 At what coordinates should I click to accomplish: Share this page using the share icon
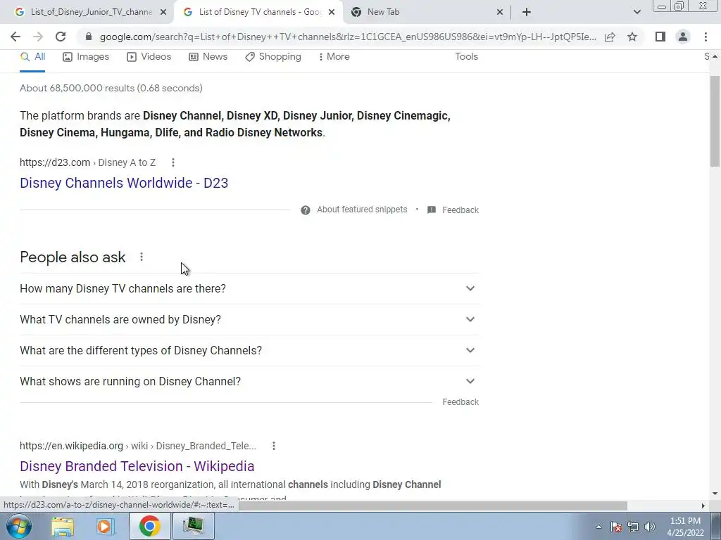610,37
